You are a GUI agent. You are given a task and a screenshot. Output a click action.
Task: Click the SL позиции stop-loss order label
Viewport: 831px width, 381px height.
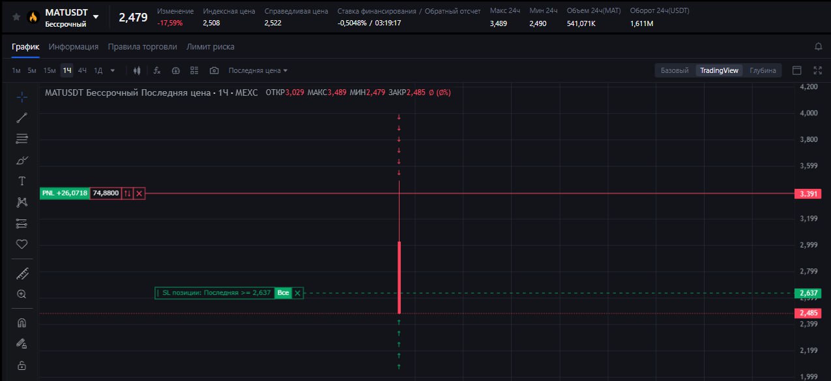click(x=215, y=293)
